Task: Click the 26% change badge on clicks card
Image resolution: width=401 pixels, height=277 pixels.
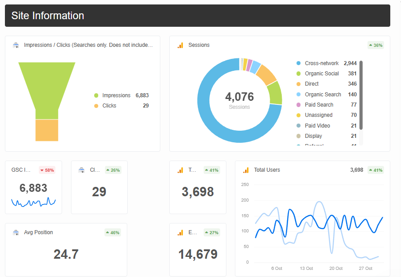Action: [x=113, y=170]
